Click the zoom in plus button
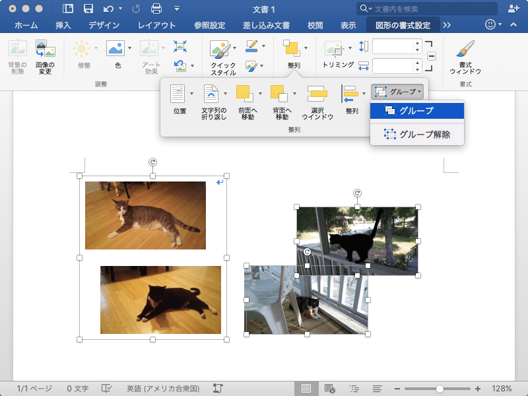 pyautogui.click(x=477, y=389)
